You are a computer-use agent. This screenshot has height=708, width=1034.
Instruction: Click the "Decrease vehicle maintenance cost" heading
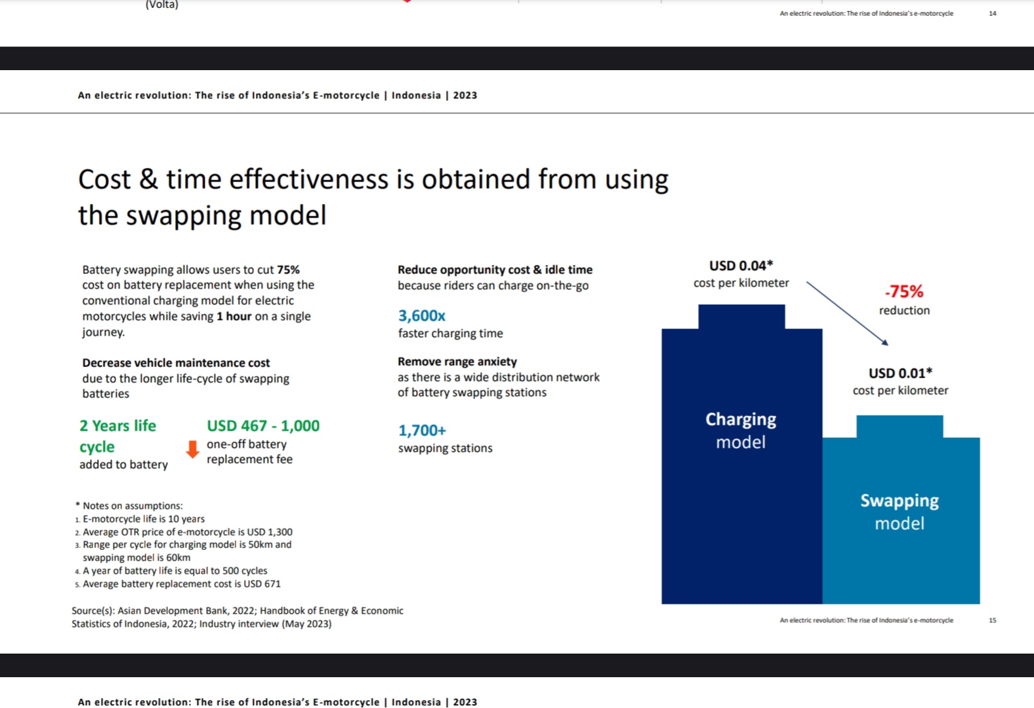point(176,363)
